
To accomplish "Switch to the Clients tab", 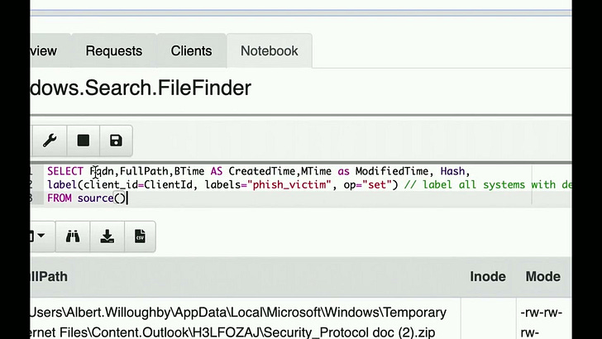I will point(191,50).
